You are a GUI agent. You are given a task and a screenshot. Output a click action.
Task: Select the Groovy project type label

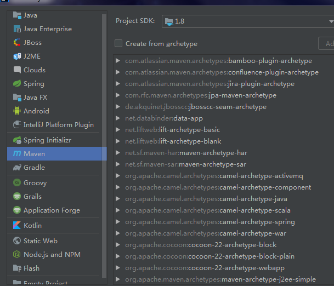pos(35,183)
